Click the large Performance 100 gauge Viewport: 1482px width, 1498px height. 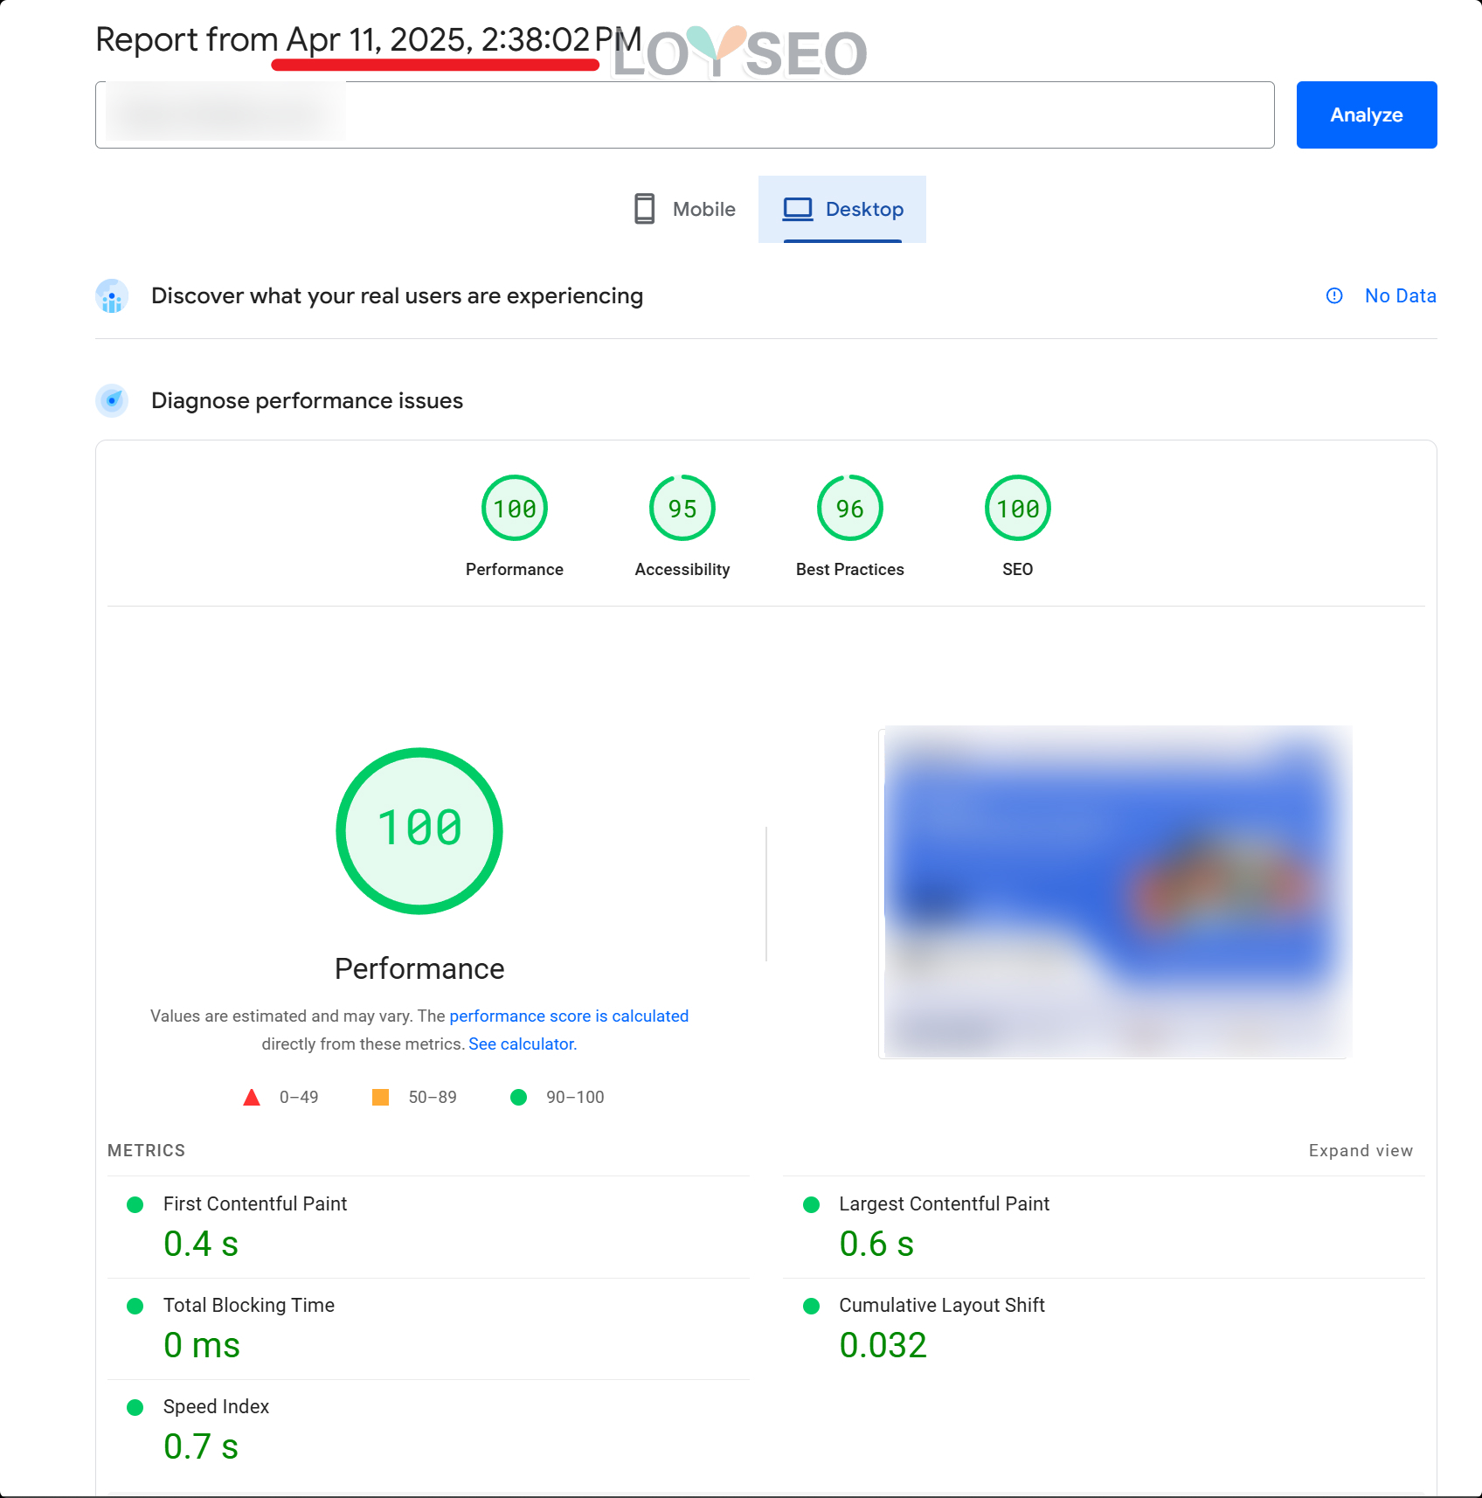click(419, 831)
